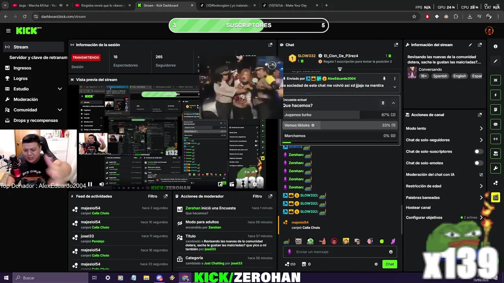Click the focus frame icon in right sidebar

point(495,80)
